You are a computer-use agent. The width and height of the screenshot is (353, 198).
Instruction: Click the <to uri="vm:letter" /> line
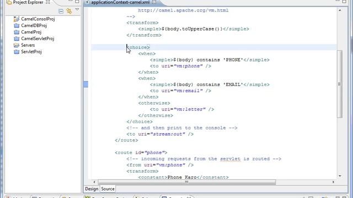tap(182, 109)
